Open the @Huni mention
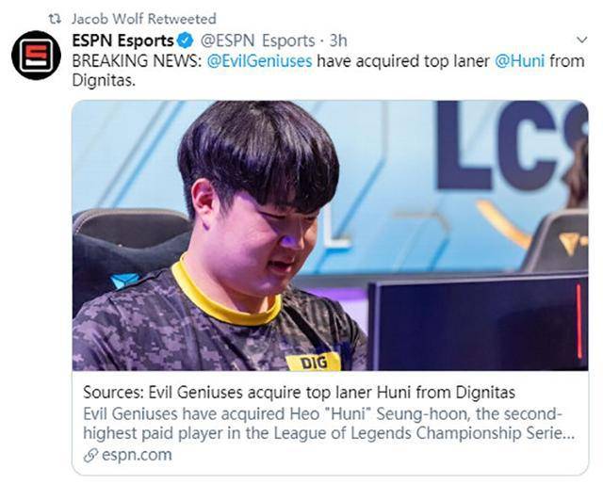Viewport: 603px width, 484px height. click(520, 61)
